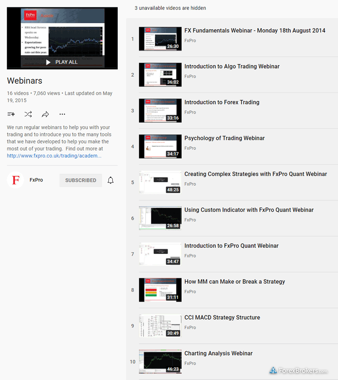This screenshot has width=338, height=380.
Task: Open CCI MACD Strategy Structure title
Action: click(x=222, y=318)
